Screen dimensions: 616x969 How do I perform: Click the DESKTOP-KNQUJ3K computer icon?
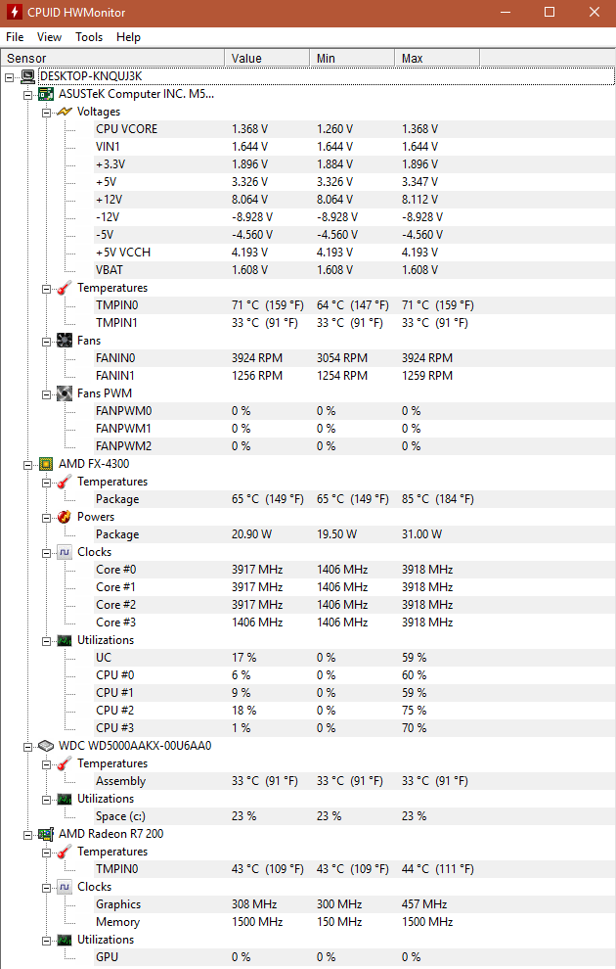coord(27,76)
